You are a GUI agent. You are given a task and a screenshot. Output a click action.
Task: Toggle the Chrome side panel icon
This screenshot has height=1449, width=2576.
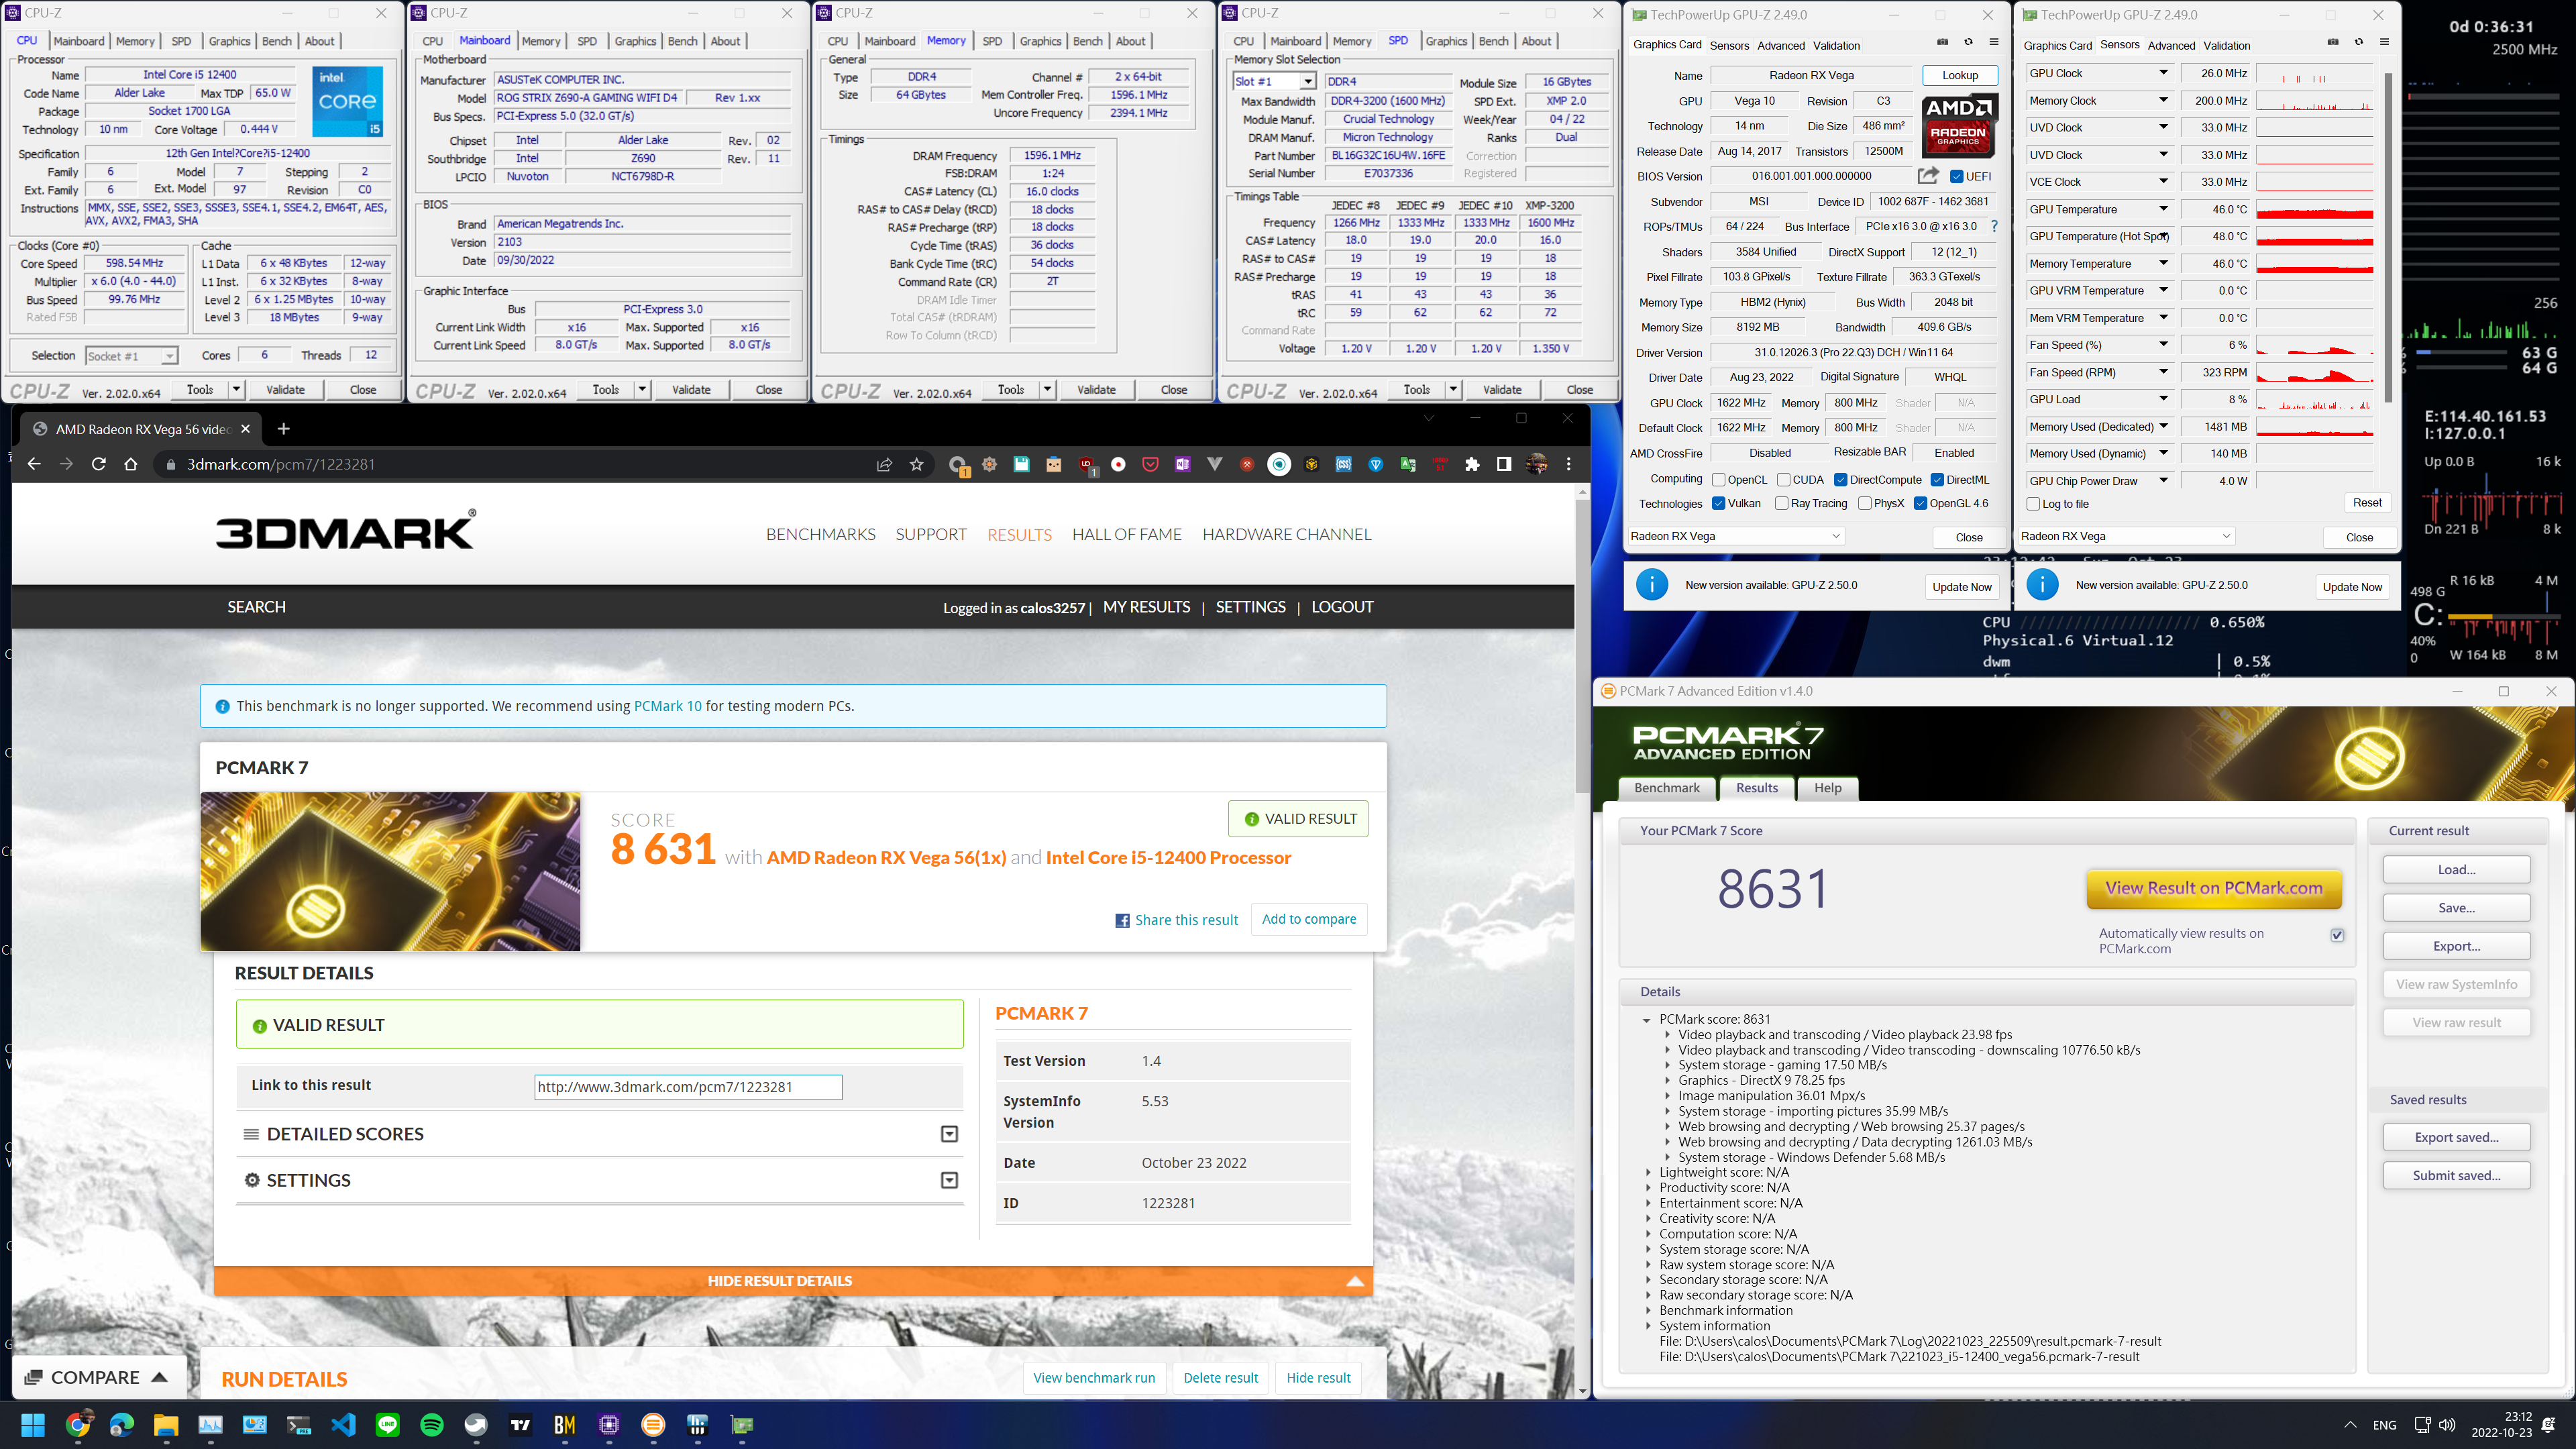1503,464
